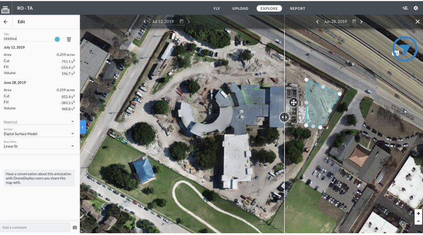Click the back arrow beside Edit
The height and width of the screenshot is (235, 423).
coord(6,22)
